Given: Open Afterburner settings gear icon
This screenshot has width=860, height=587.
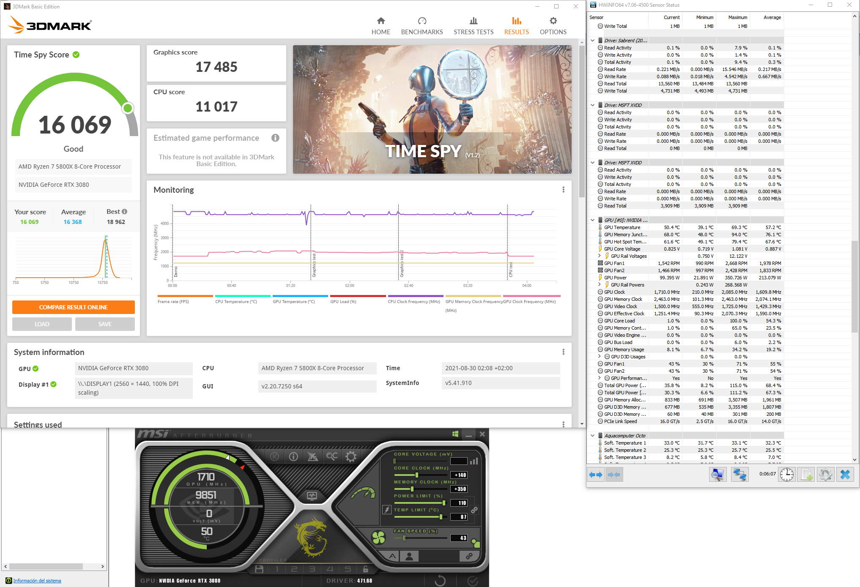Looking at the screenshot, I should click(x=351, y=456).
